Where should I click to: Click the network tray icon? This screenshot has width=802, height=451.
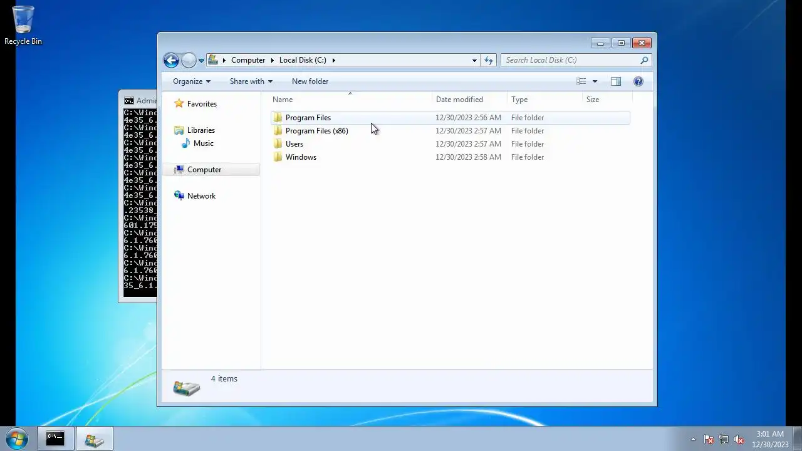[x=724, y=440]
